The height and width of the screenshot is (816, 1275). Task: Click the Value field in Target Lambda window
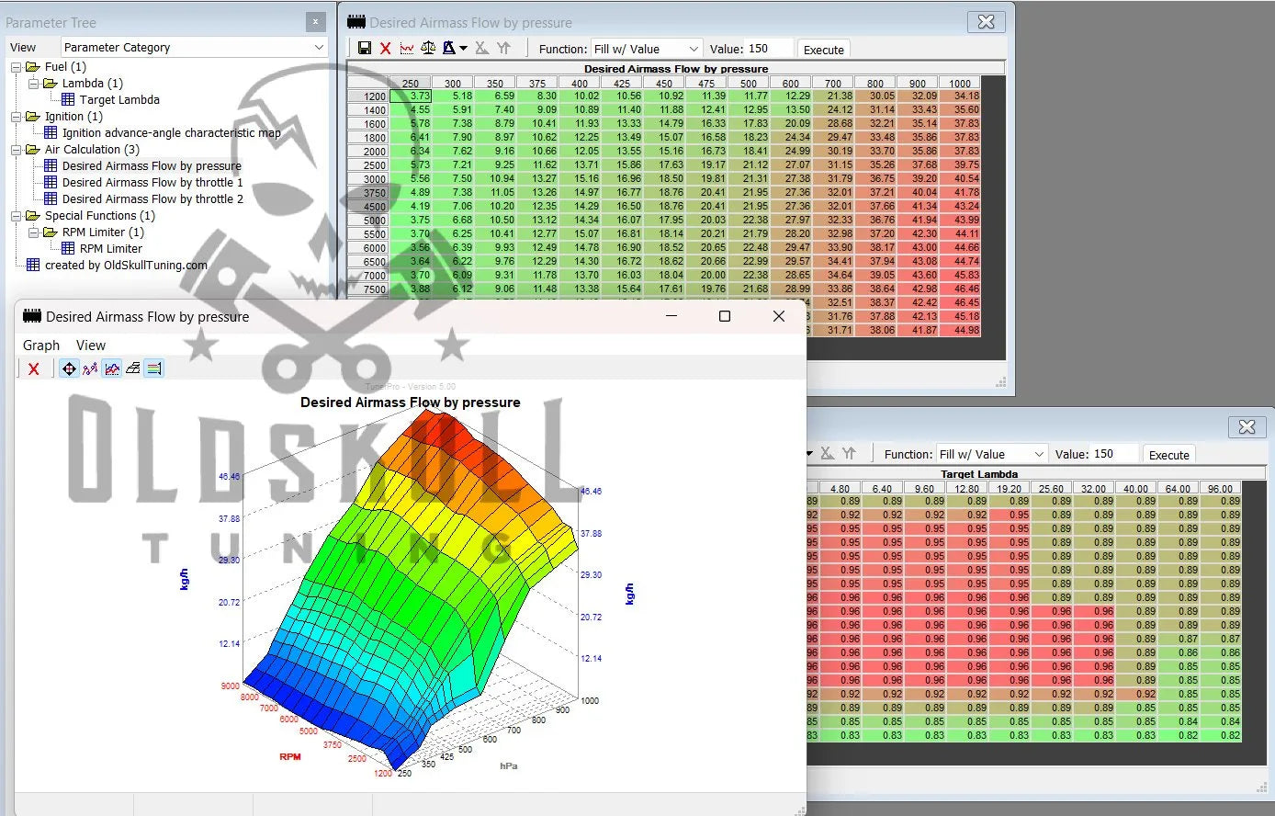[1111, 454]
